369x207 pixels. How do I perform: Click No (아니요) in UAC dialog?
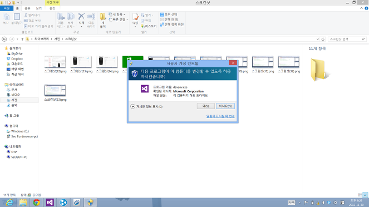tap(225, 106)
